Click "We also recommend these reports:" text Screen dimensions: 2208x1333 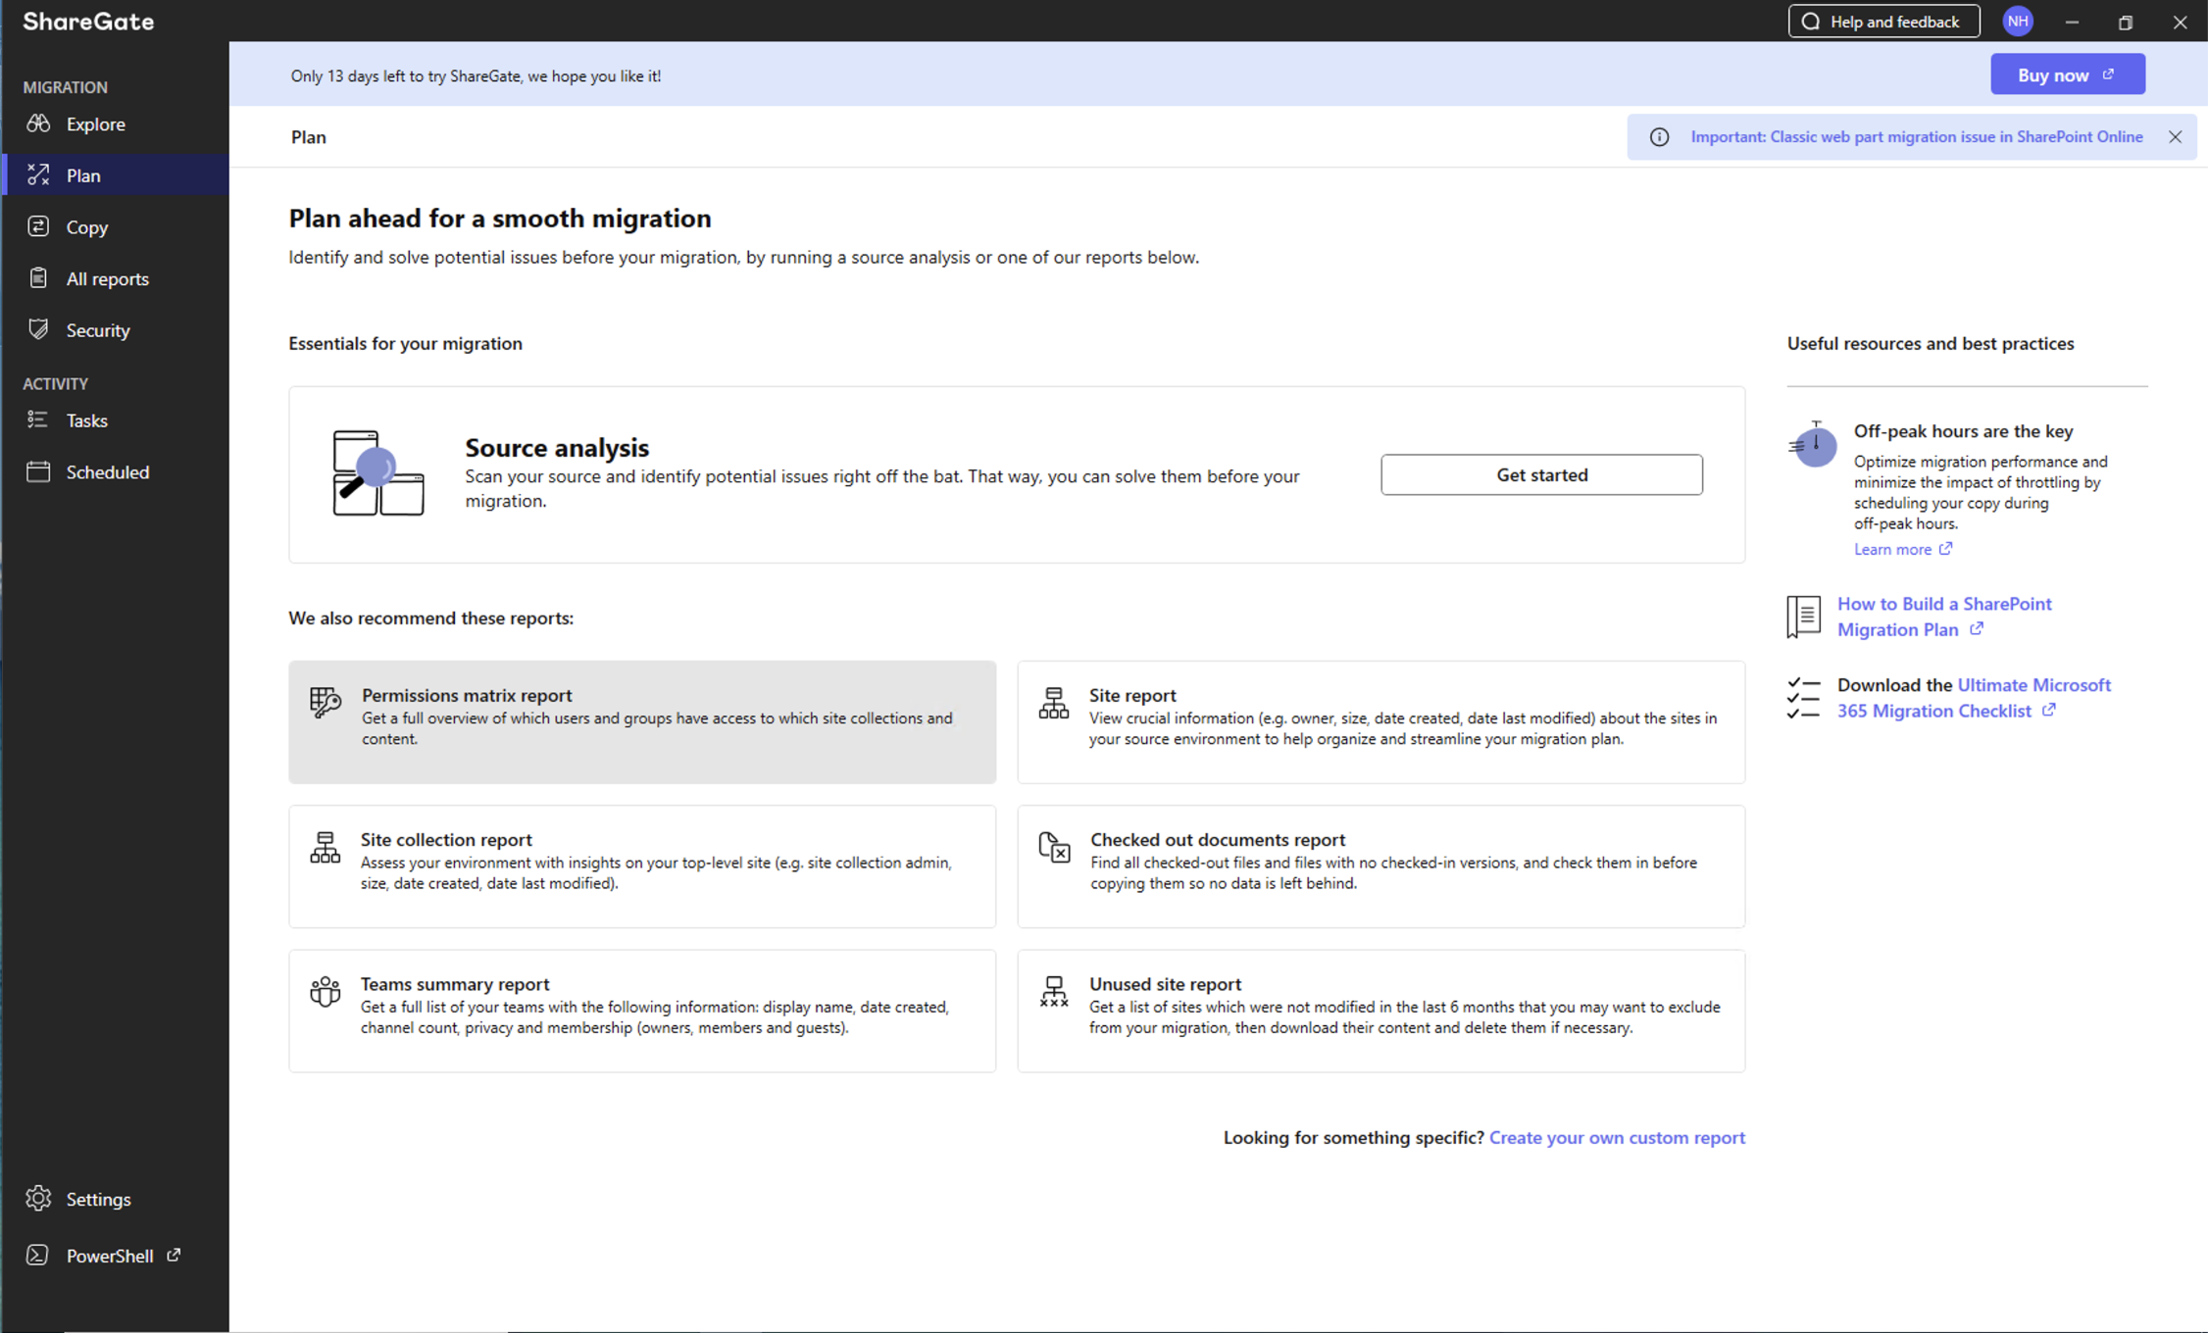[x=430, y=617]
